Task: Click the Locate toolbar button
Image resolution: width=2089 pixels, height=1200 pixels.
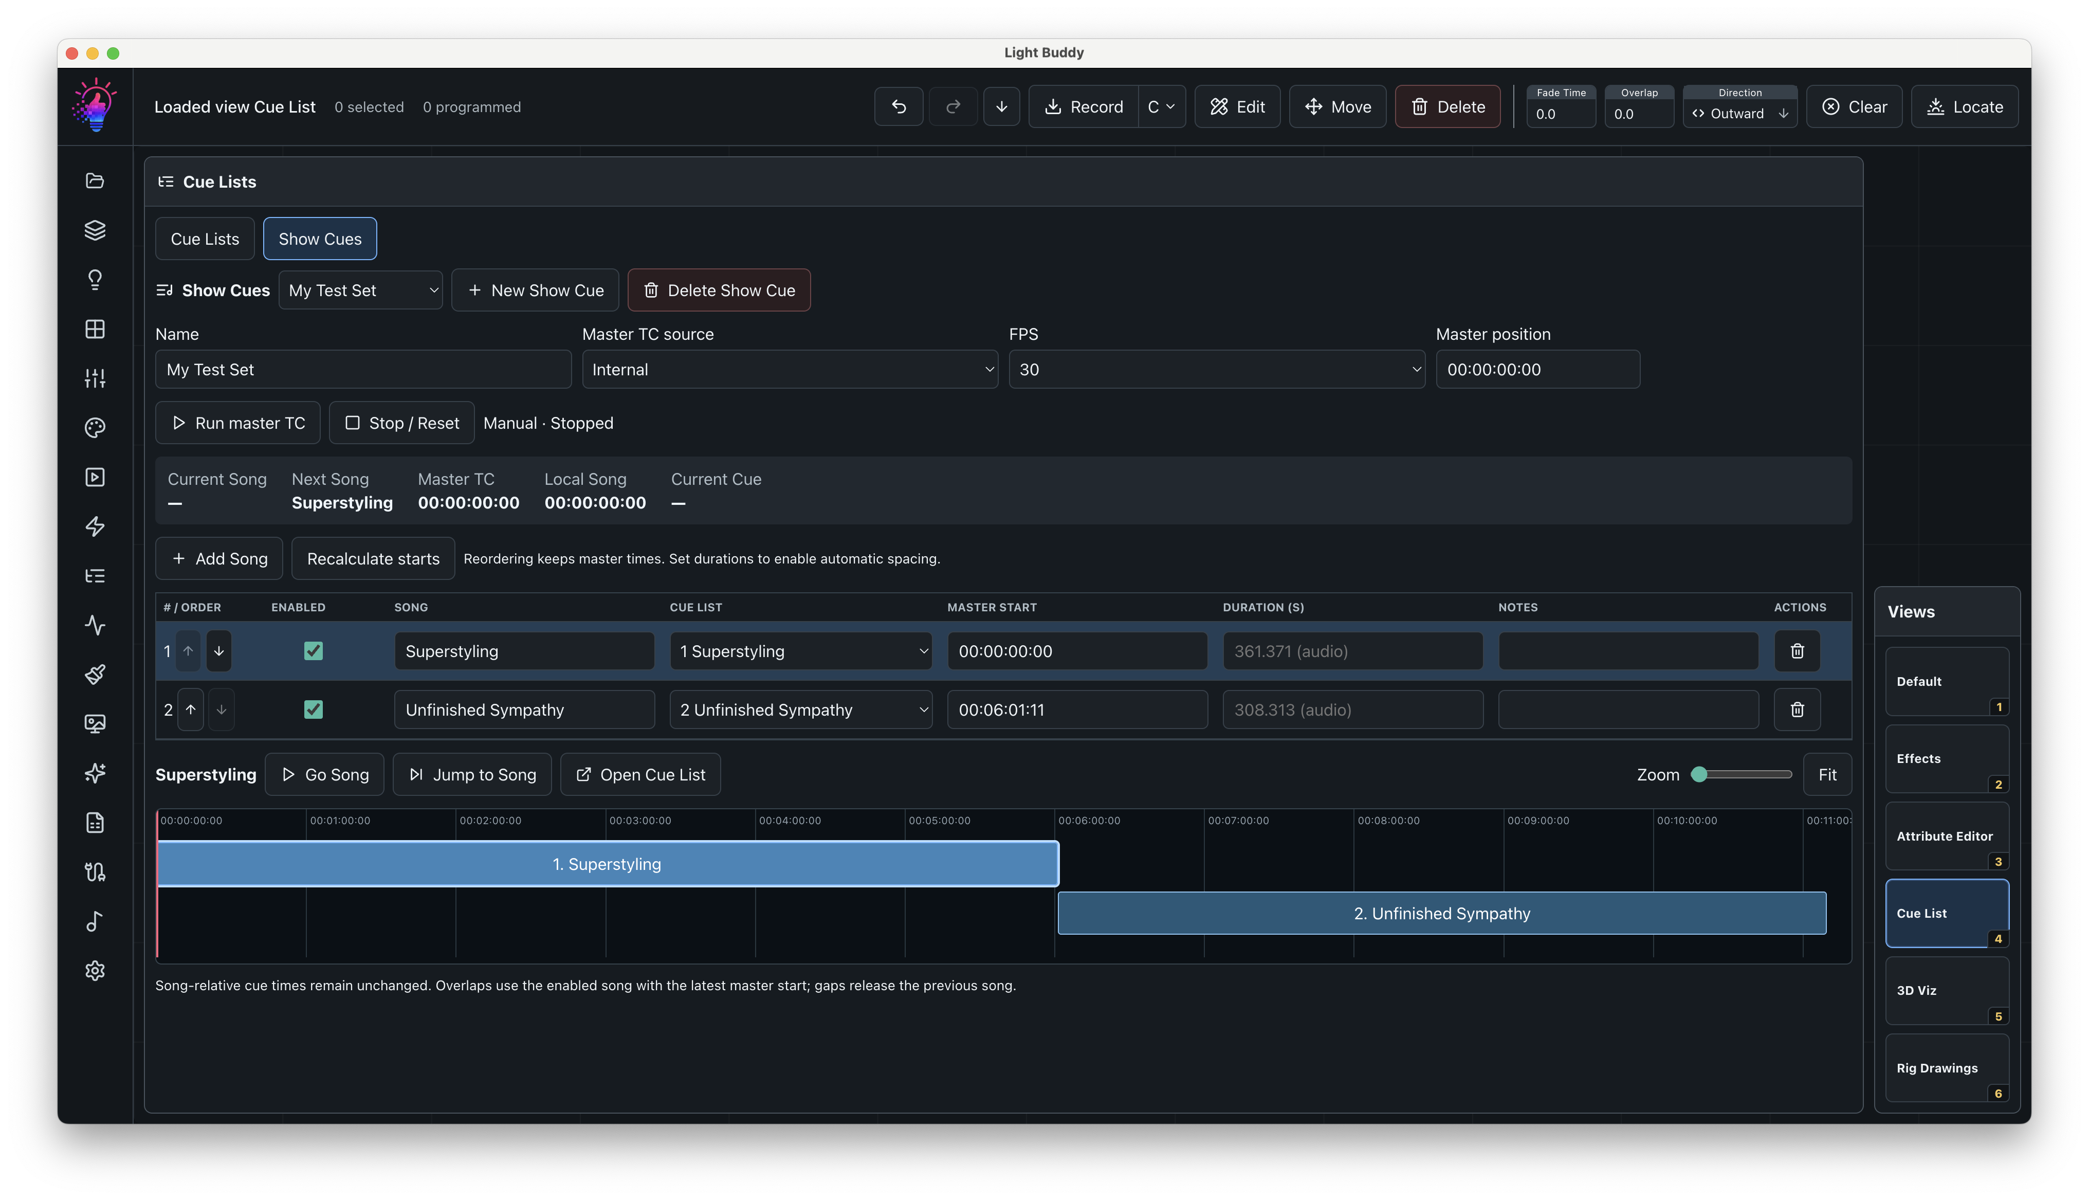Action: [1965, 106]
